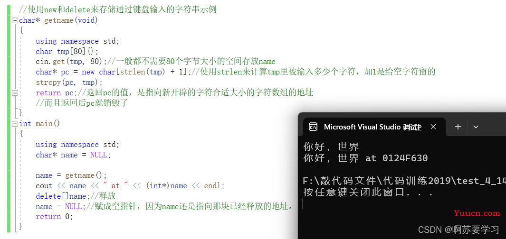
Task: Click the green change-tracking margin bar
Action: click(x=9, y=119)
